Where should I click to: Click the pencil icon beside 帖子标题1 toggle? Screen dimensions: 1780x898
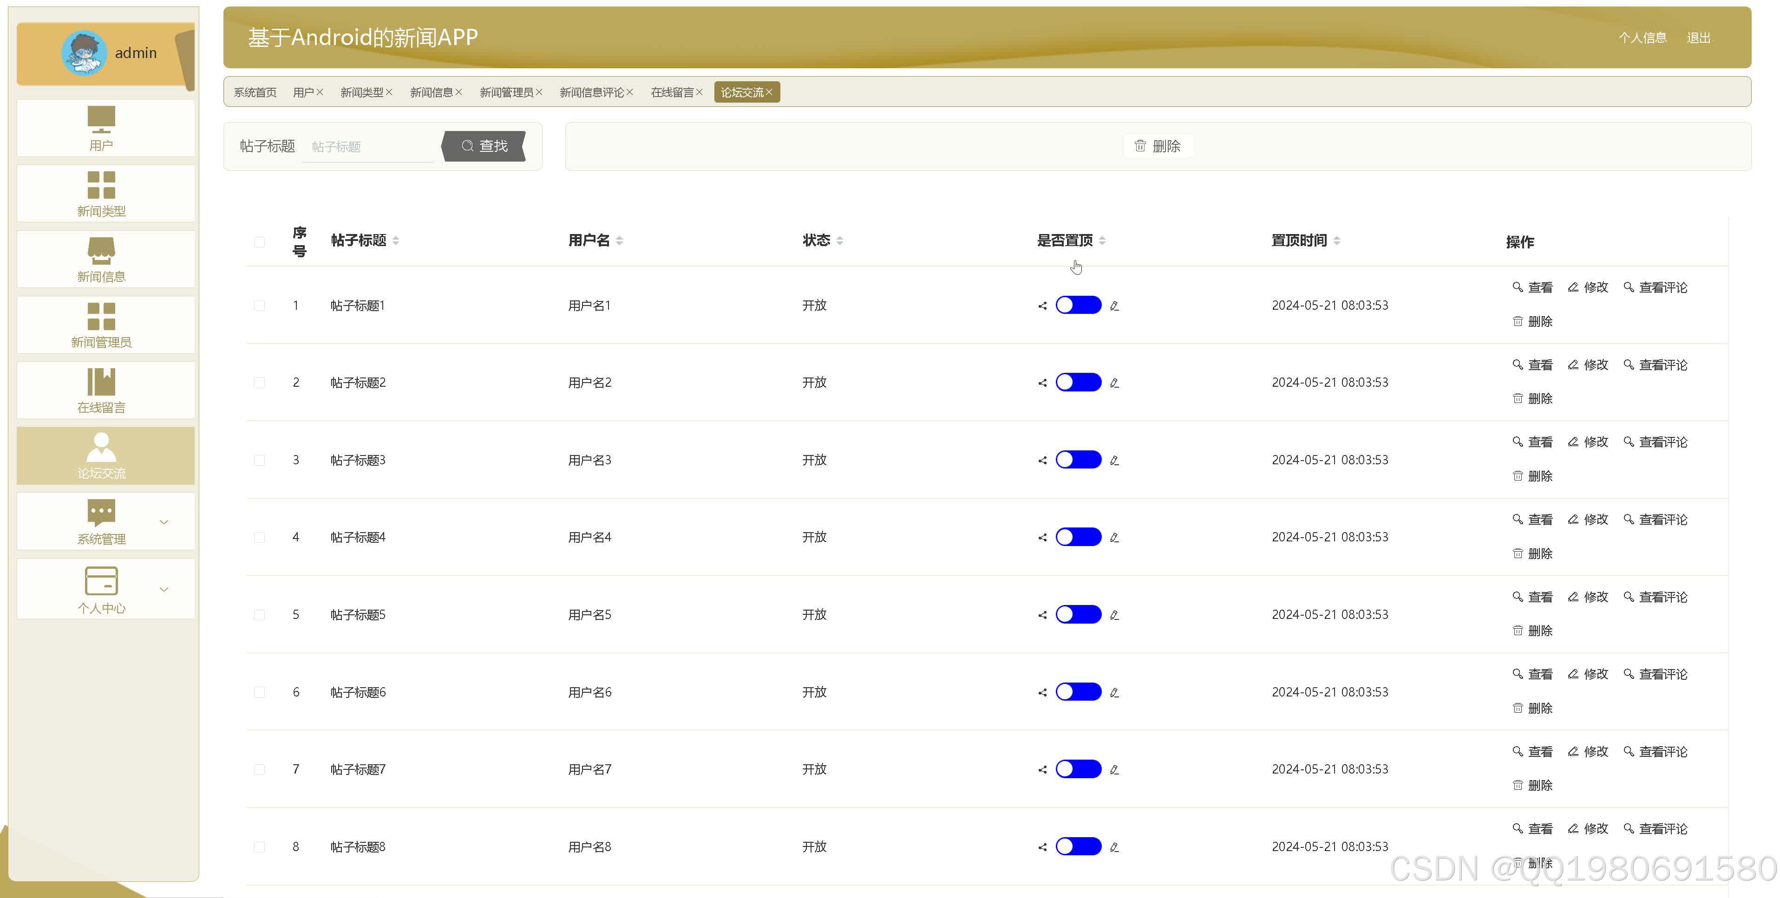(x=1114, y=306)
